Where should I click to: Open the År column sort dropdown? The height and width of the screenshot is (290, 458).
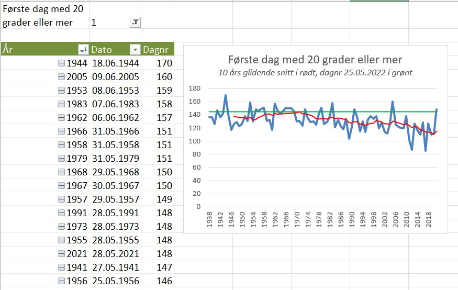click(83, 50)
